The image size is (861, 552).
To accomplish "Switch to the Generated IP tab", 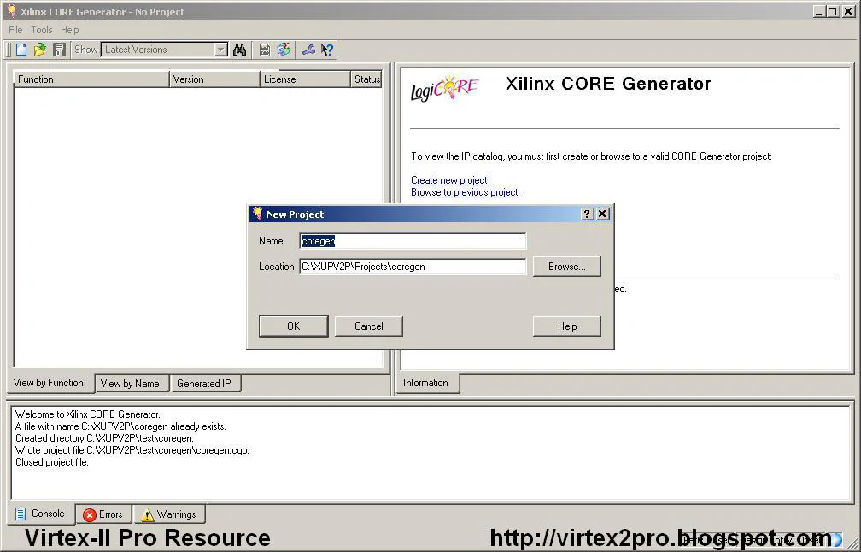I will (x=204, y=384).
